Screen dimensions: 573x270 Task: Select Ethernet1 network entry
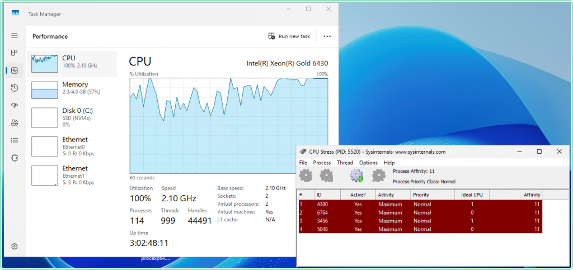tap(72, 175)
